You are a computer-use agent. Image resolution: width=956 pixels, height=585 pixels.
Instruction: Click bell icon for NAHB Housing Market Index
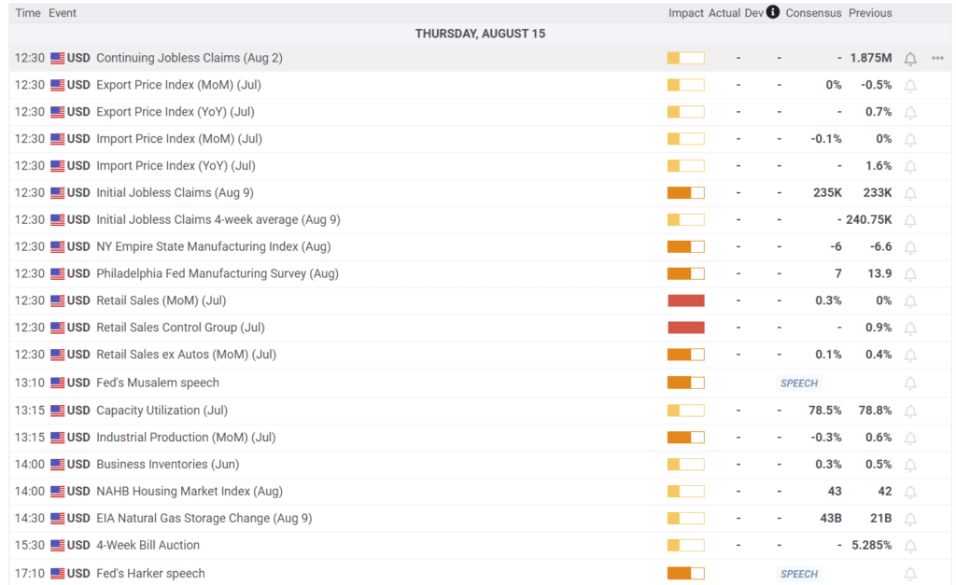pyautogui.click(x=910, y=492)
